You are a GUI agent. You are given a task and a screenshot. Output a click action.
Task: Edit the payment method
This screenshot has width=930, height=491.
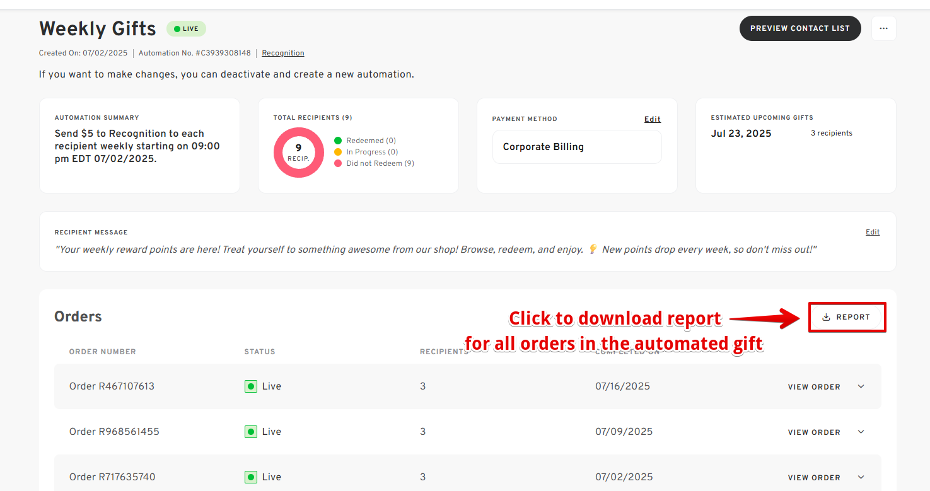click(653, 119)
